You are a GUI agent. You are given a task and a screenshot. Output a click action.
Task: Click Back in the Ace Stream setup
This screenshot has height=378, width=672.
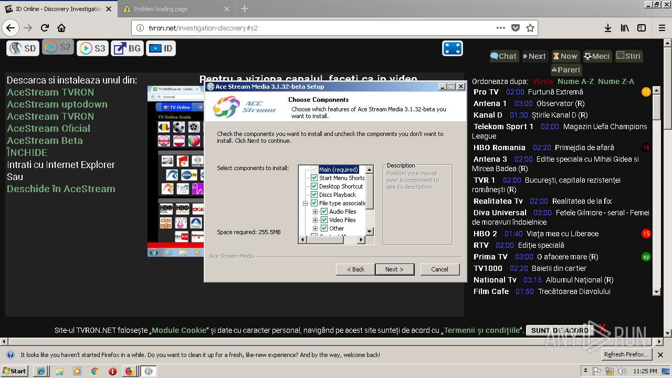coord(355,269)
